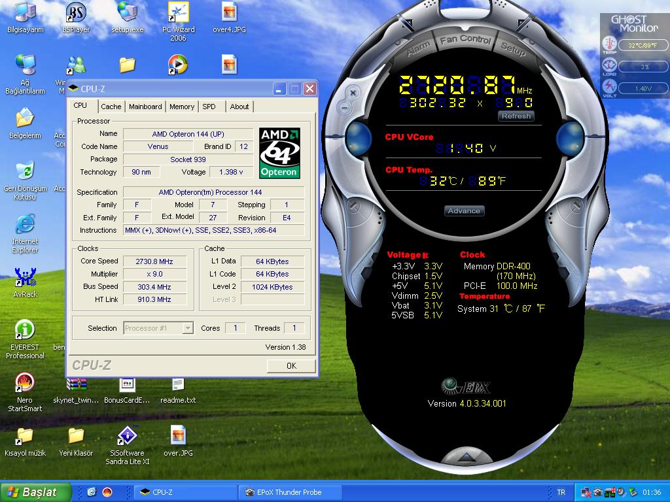Open the Başlat start menu

[x=33, y=492]
